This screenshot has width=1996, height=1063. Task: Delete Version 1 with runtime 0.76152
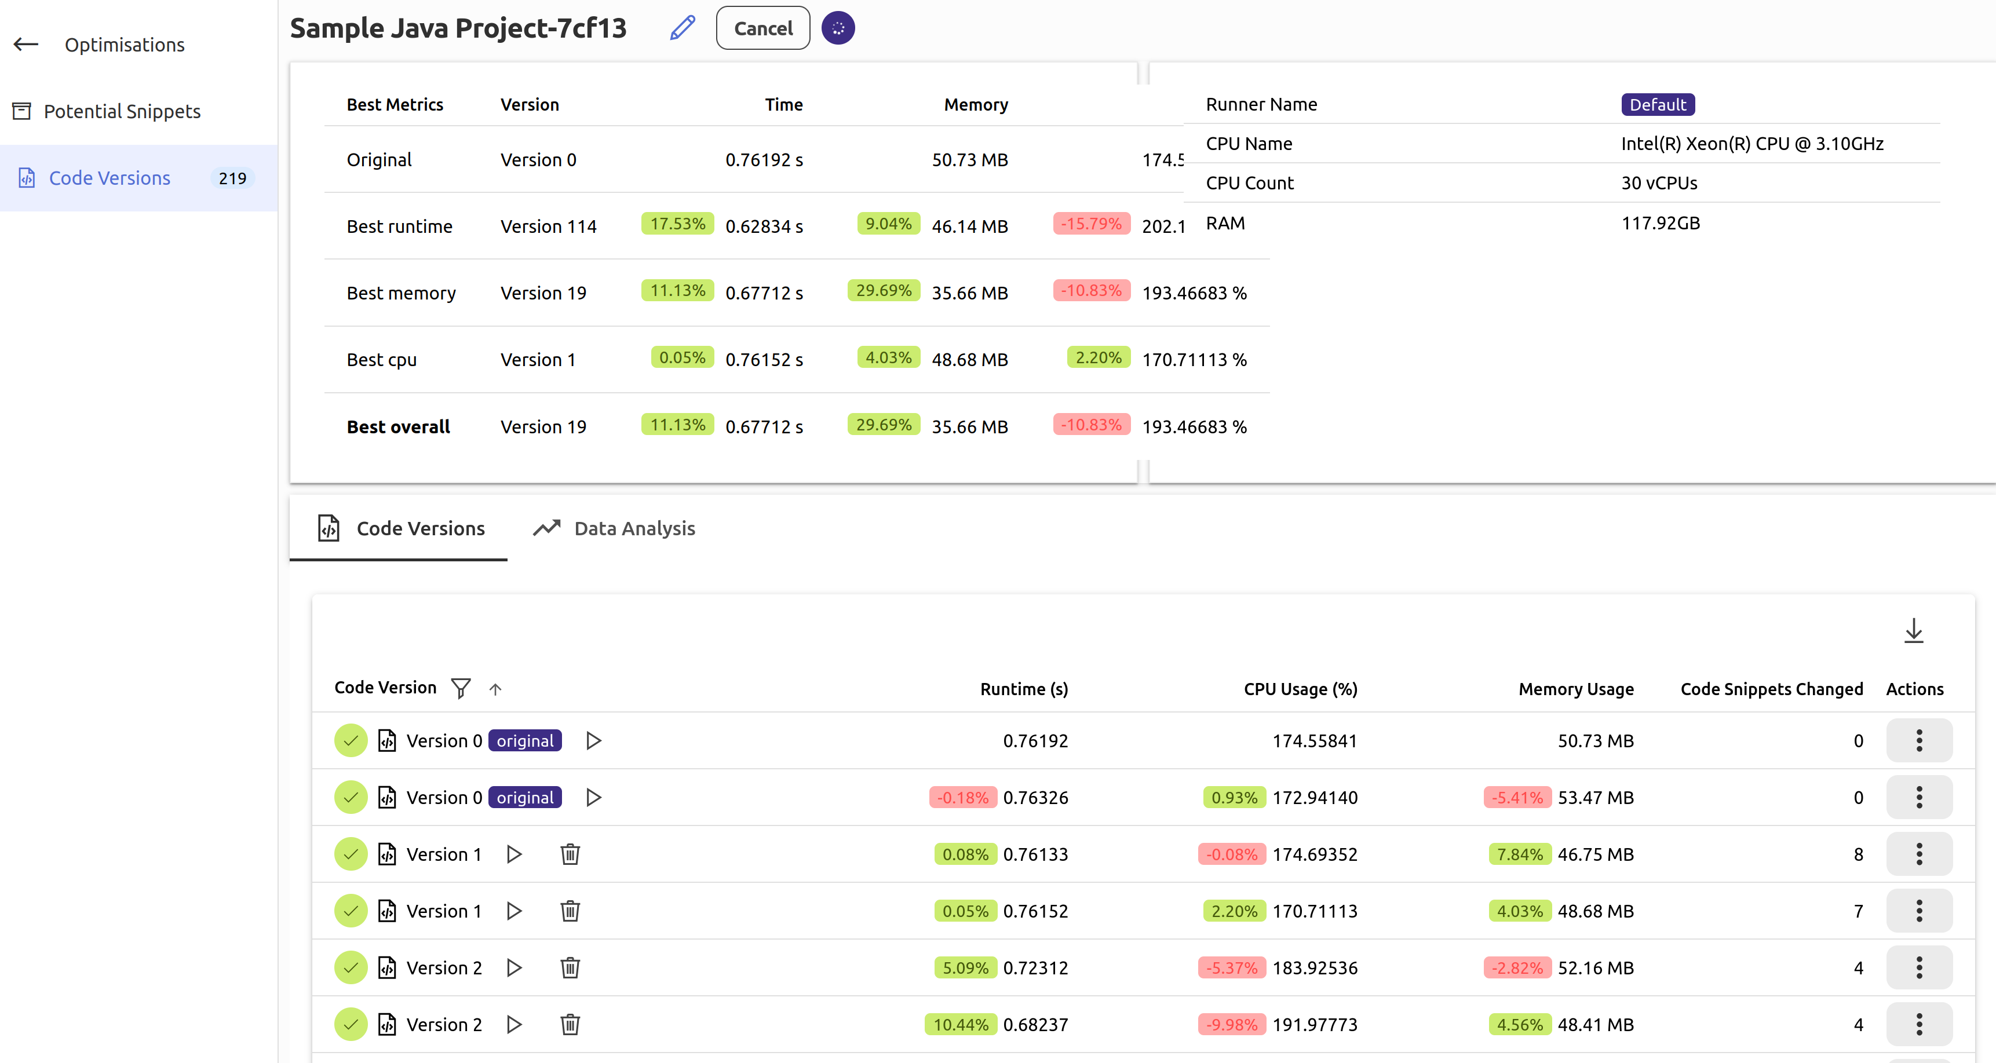pos(570,911)
